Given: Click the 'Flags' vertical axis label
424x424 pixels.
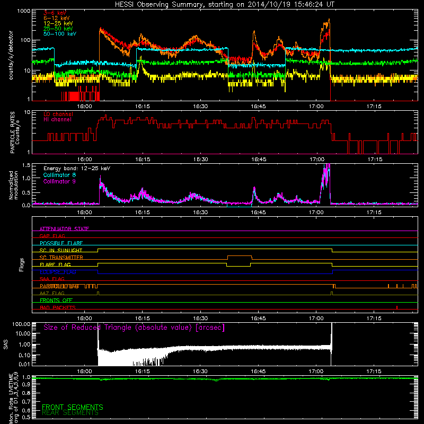Looking at the screenshot, I should pyautogui.click(x=22, y=264).
